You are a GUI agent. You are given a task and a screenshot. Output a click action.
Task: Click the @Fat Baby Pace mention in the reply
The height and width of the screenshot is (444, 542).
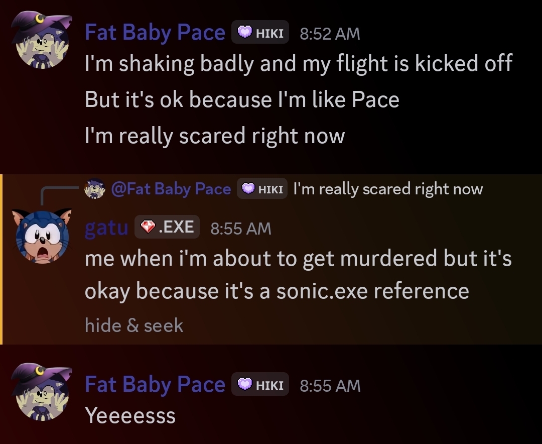[x=171, y=189]
